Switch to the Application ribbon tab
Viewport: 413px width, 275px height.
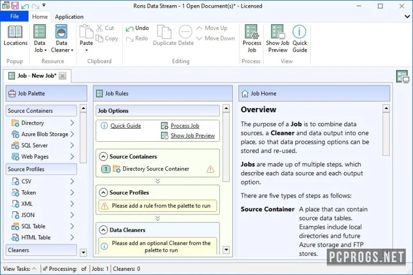point(69,17)
